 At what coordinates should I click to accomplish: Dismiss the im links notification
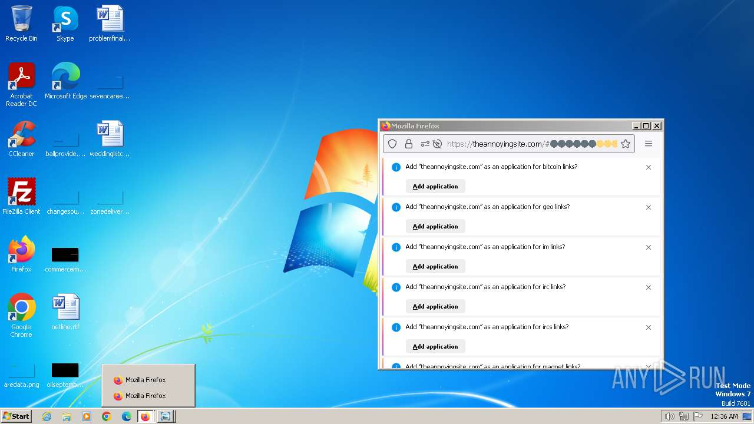click(649, 247)
